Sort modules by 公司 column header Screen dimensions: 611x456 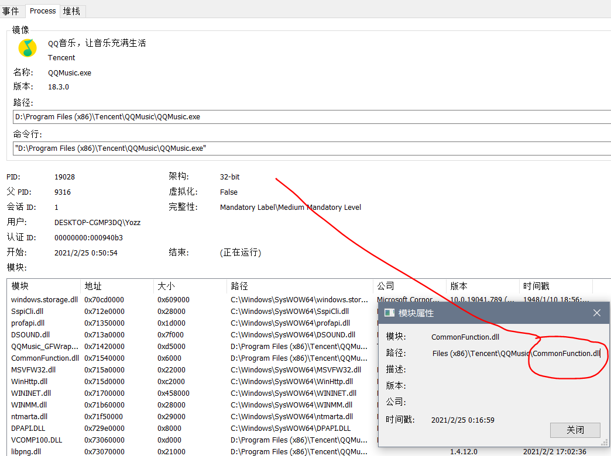pos(409,286)
